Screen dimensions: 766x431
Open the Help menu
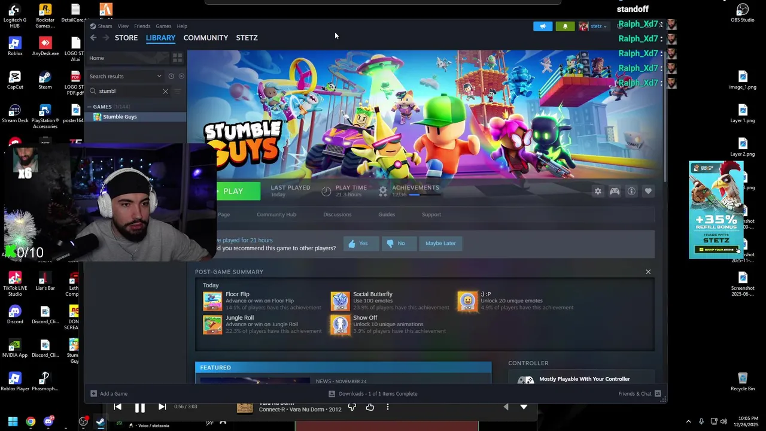182,26
